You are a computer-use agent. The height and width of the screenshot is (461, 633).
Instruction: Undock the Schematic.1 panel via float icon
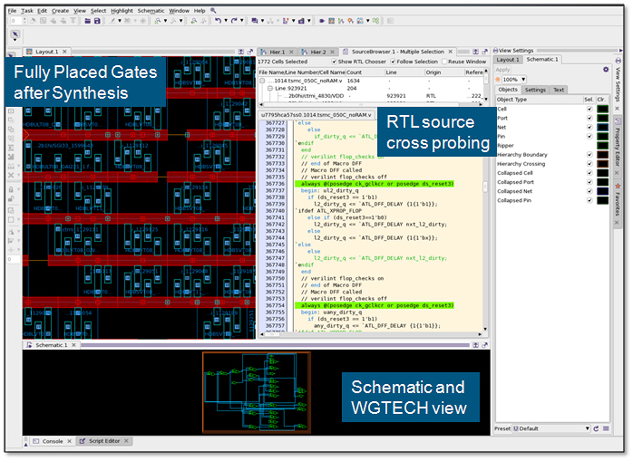[485, 345]
